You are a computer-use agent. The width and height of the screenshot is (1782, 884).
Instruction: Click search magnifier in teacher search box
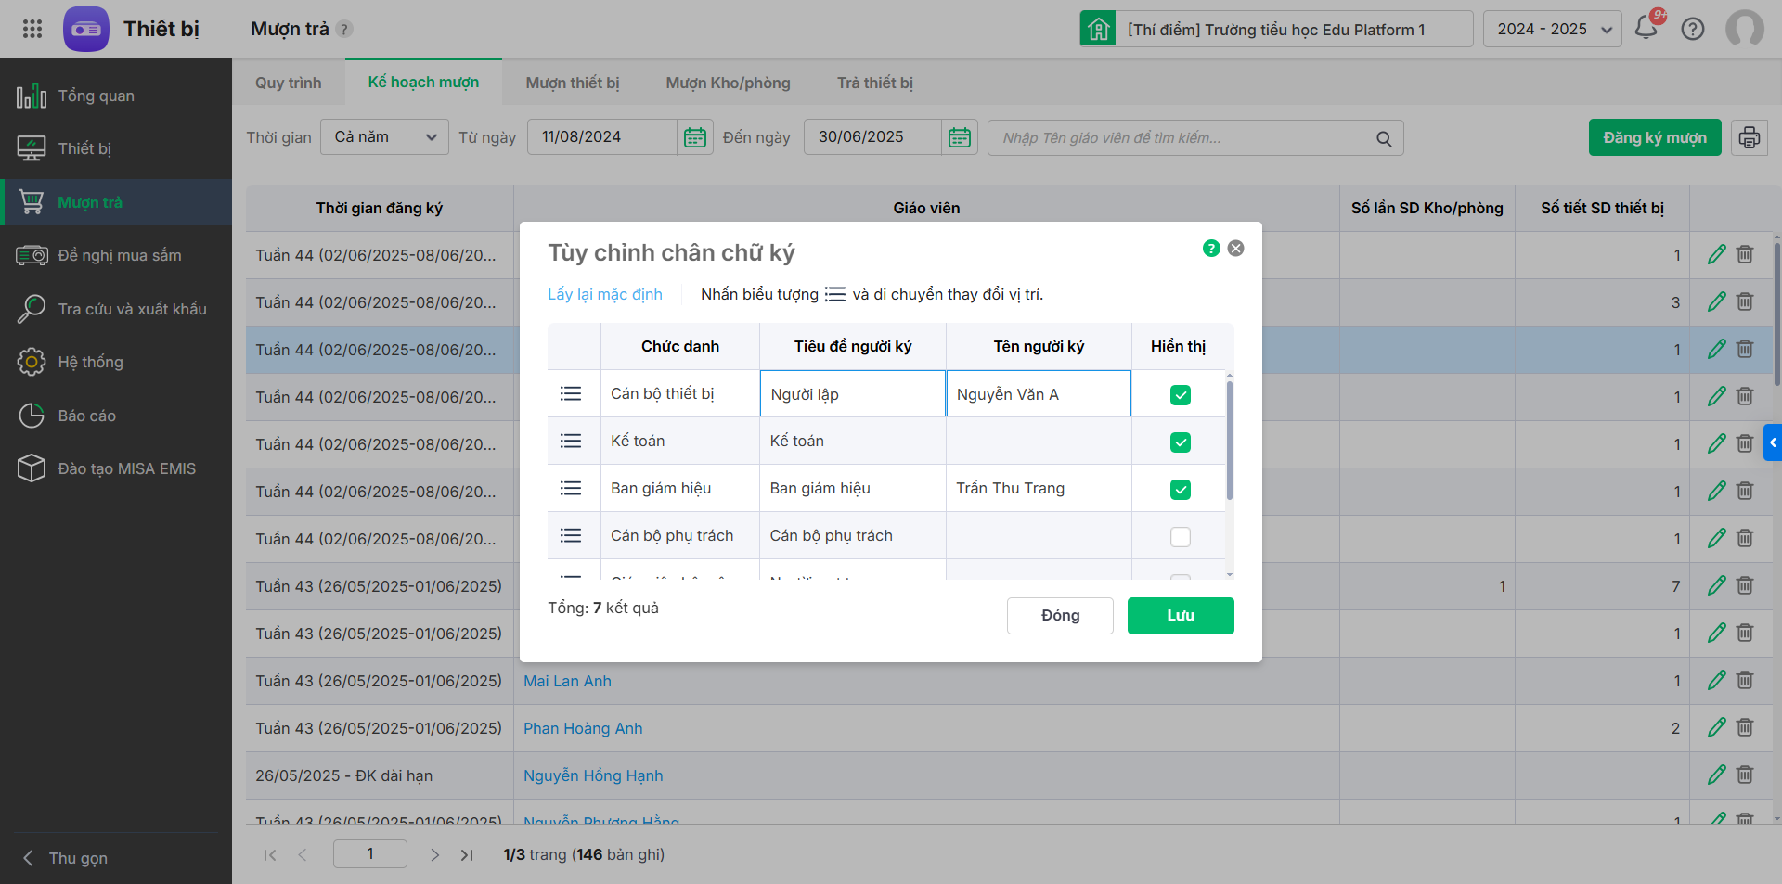tap(1384, 139)
